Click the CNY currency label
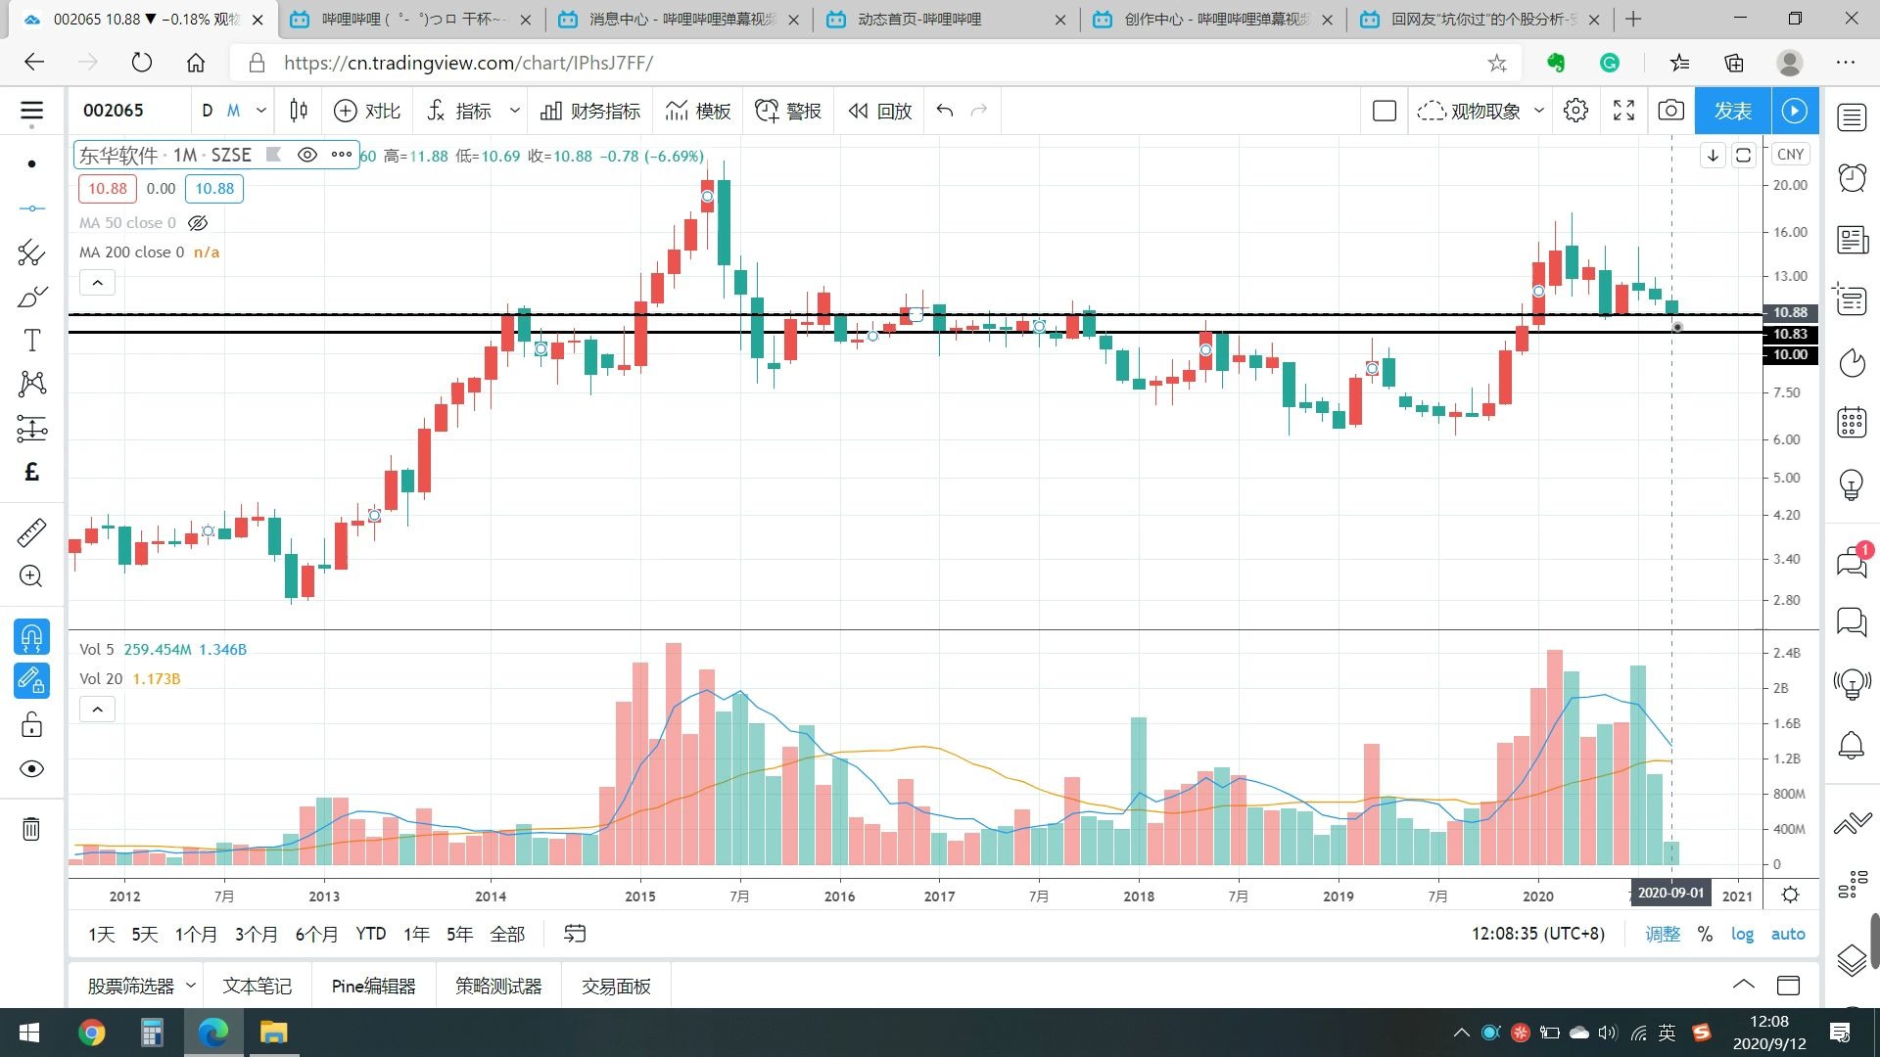The width and height of the screenshot is (1880, 1057). pos(1791,155)
